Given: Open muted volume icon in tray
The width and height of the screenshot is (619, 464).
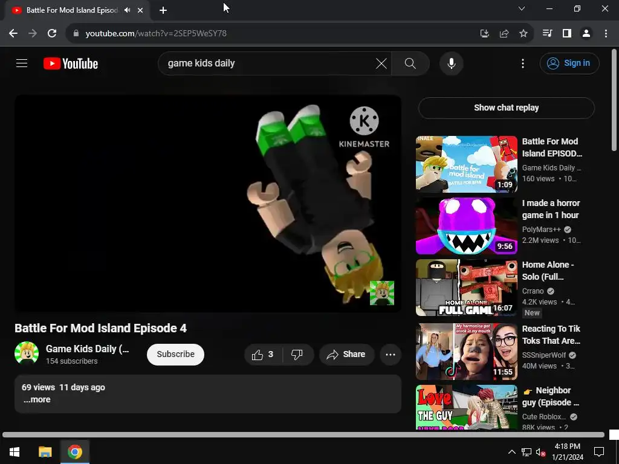Looking at the screenshot, I should 540,452.
